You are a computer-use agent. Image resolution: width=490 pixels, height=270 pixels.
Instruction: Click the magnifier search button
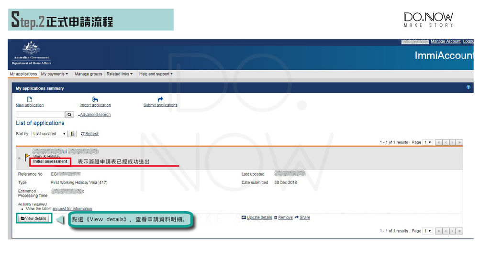point(69,115)
